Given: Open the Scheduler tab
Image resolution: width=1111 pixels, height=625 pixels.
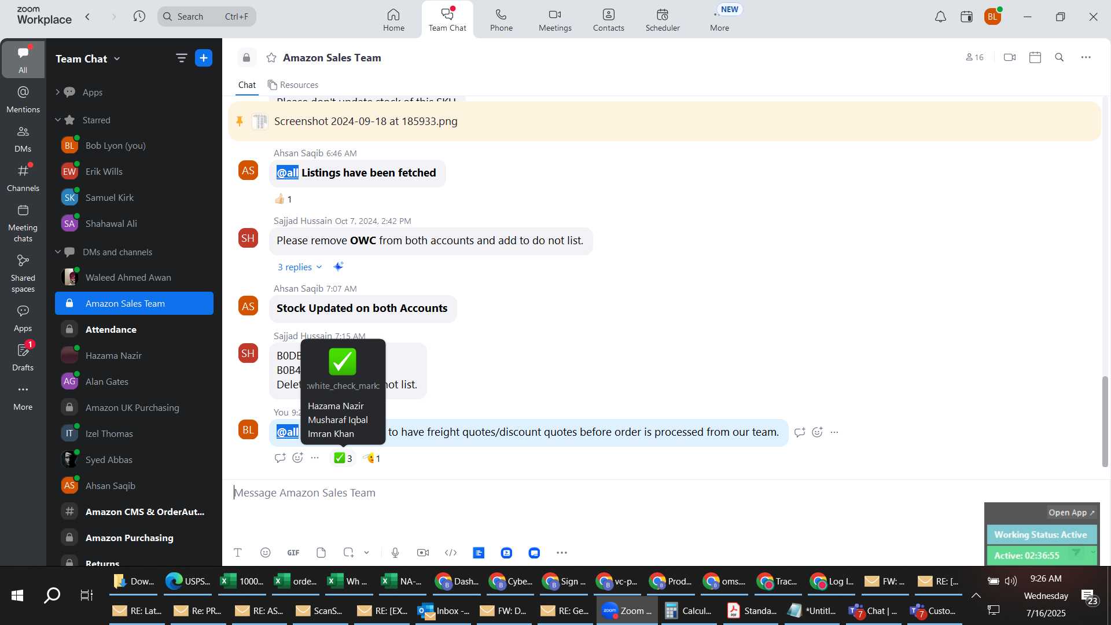Looking at the screenshot, I should tap(663, 20).
